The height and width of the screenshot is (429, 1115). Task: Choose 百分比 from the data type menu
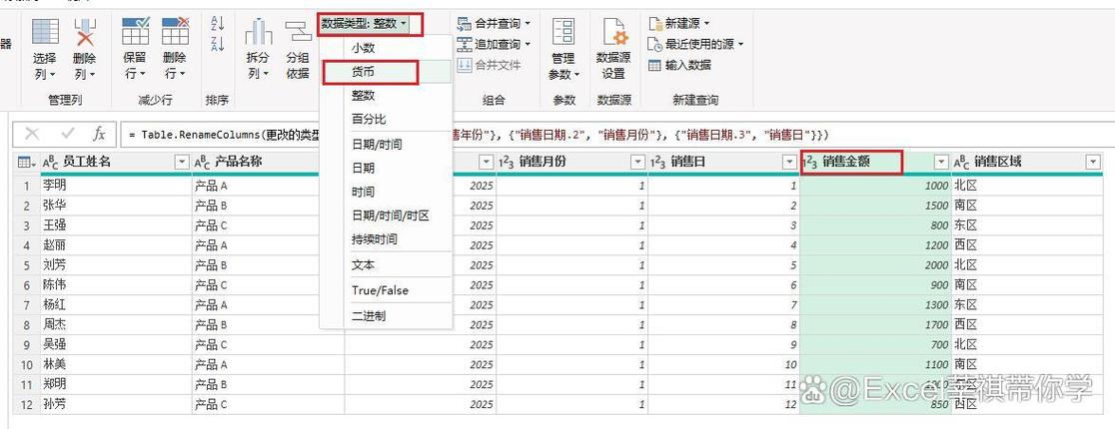point(386,119)
